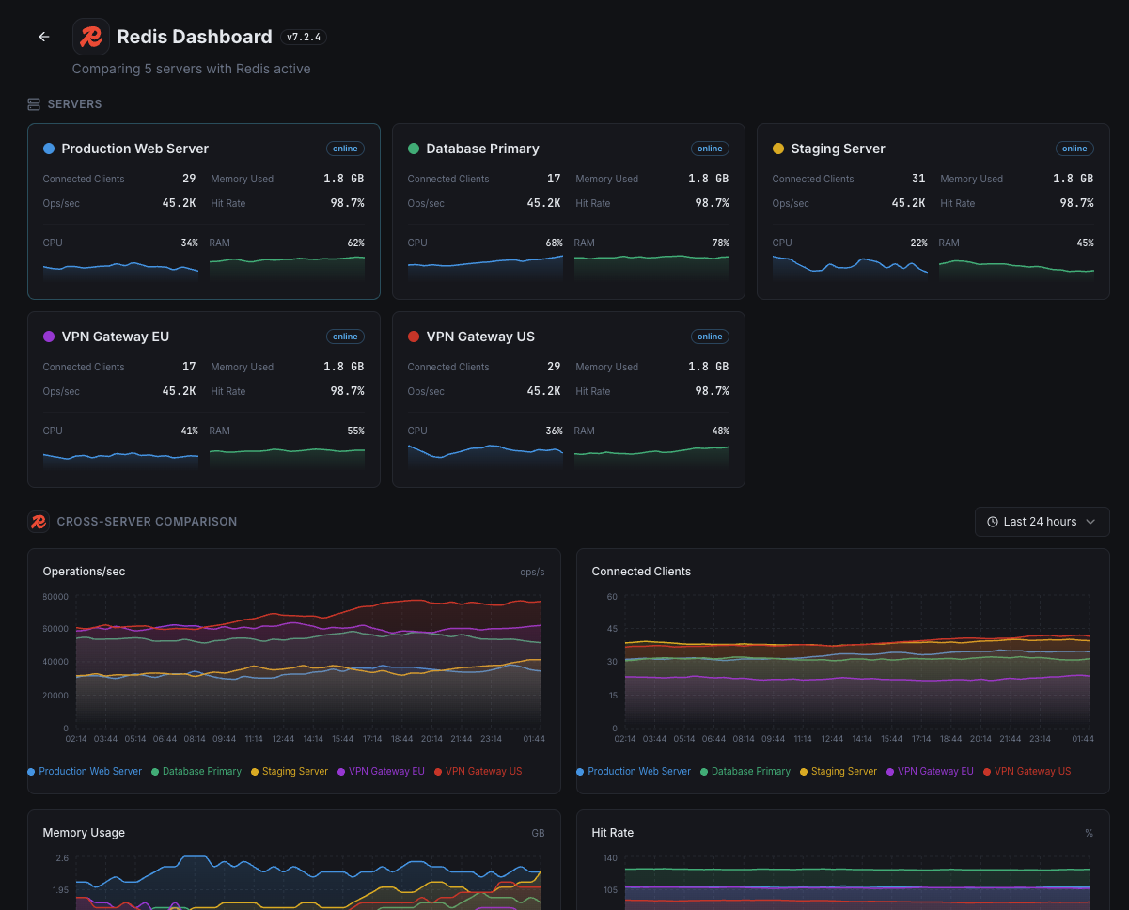Click the clock icon in the time range selector
Image resolution: width=1129 pixels, height=910 pixels.
993,522
